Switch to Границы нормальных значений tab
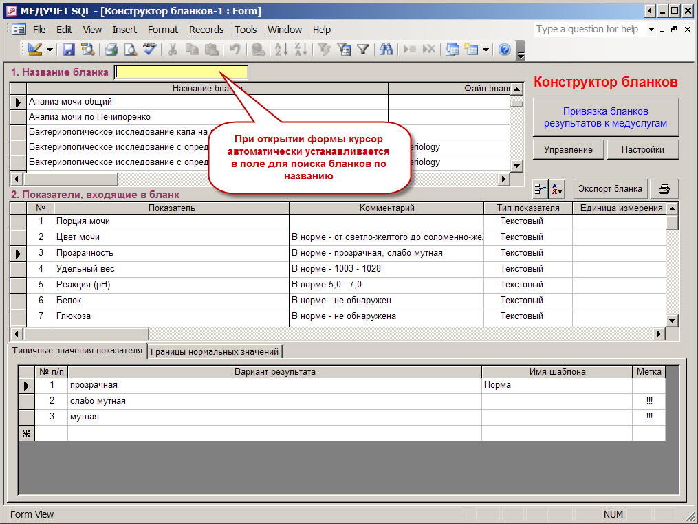This screenshot has height=524, width=698. click(215, 351)
